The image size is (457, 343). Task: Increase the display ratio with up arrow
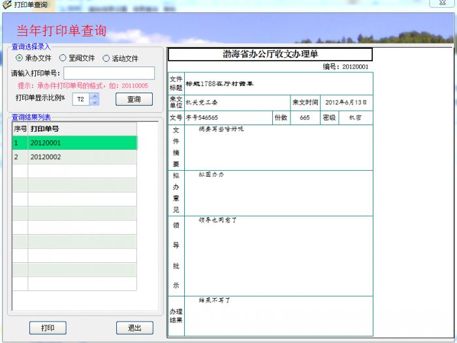click(95, 96)
